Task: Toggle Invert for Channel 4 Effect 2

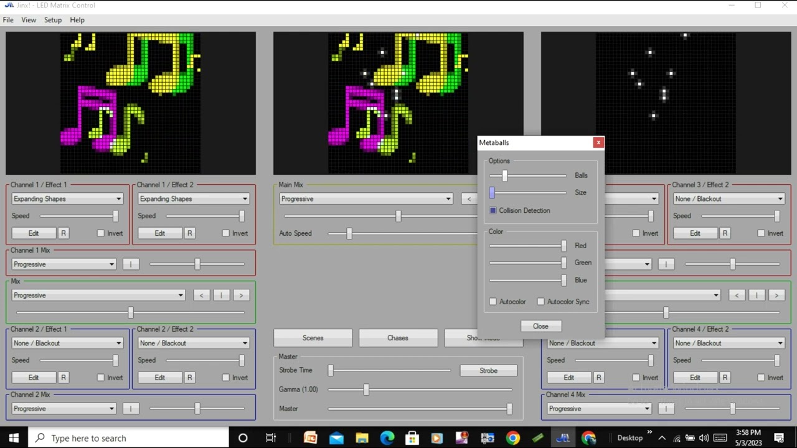Action: (761, 378)
